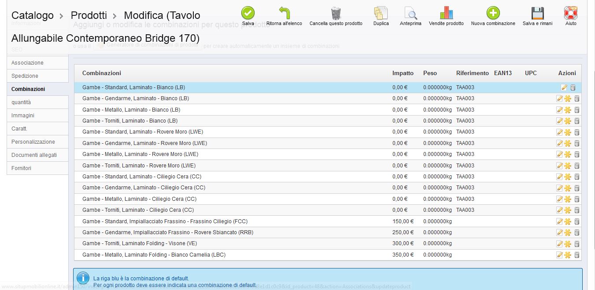Edit Gambe Gendarme Laminato Bianco (LB) combination
The width and height of the screenshot is (595, 290).
[560, 98]
